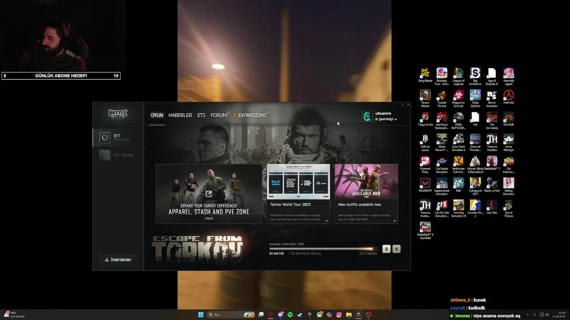Open Spotify from the taskbar
This screenshot has width=570, height=320.
click(x=290, y=315)
